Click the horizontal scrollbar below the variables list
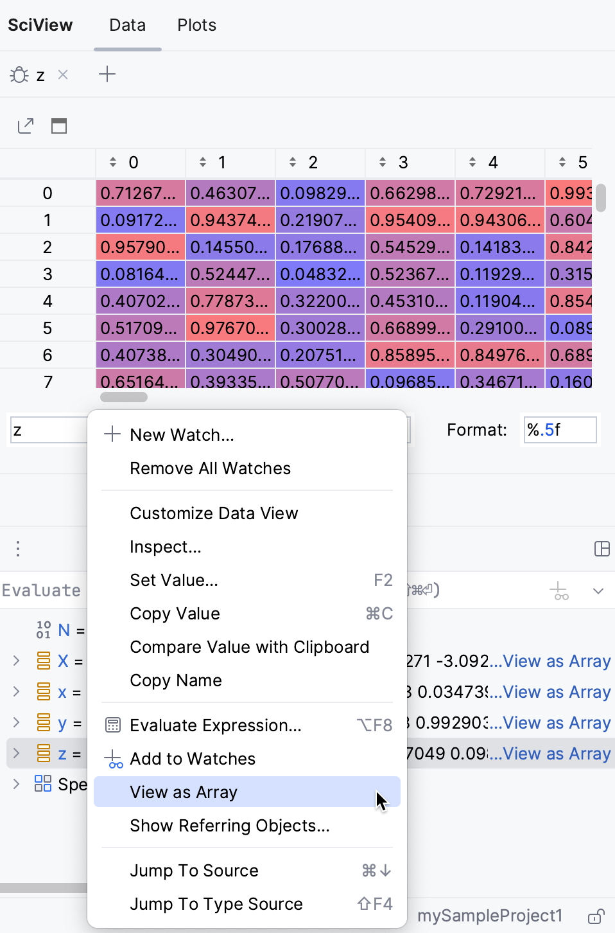 tap(44, 888)
